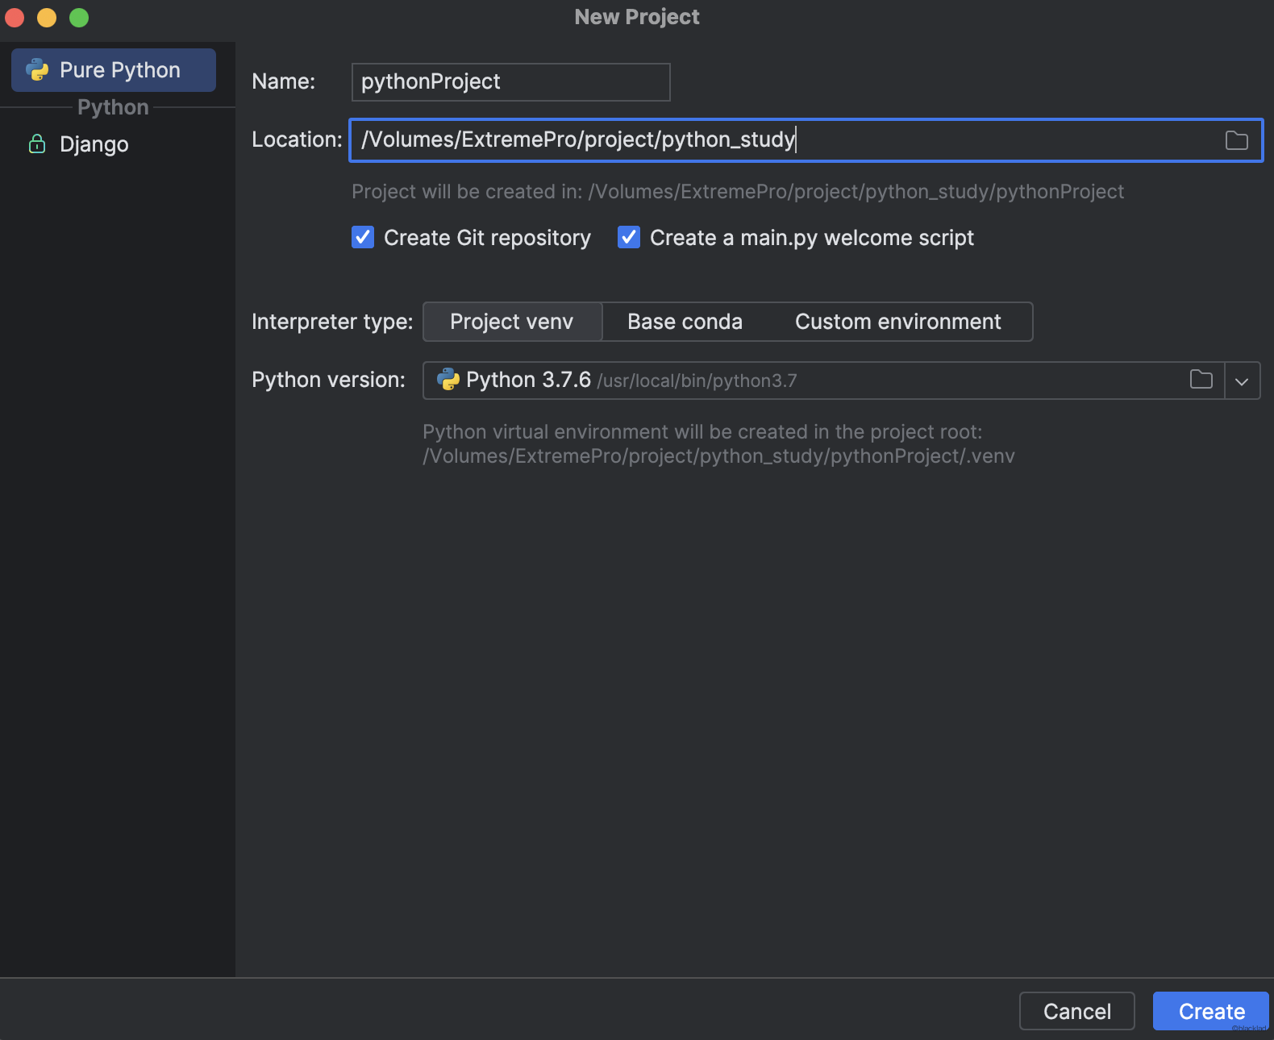Click the Pure Python logo icon
The height and width of the screenshot is (1040, 1274).
(37, 70)
